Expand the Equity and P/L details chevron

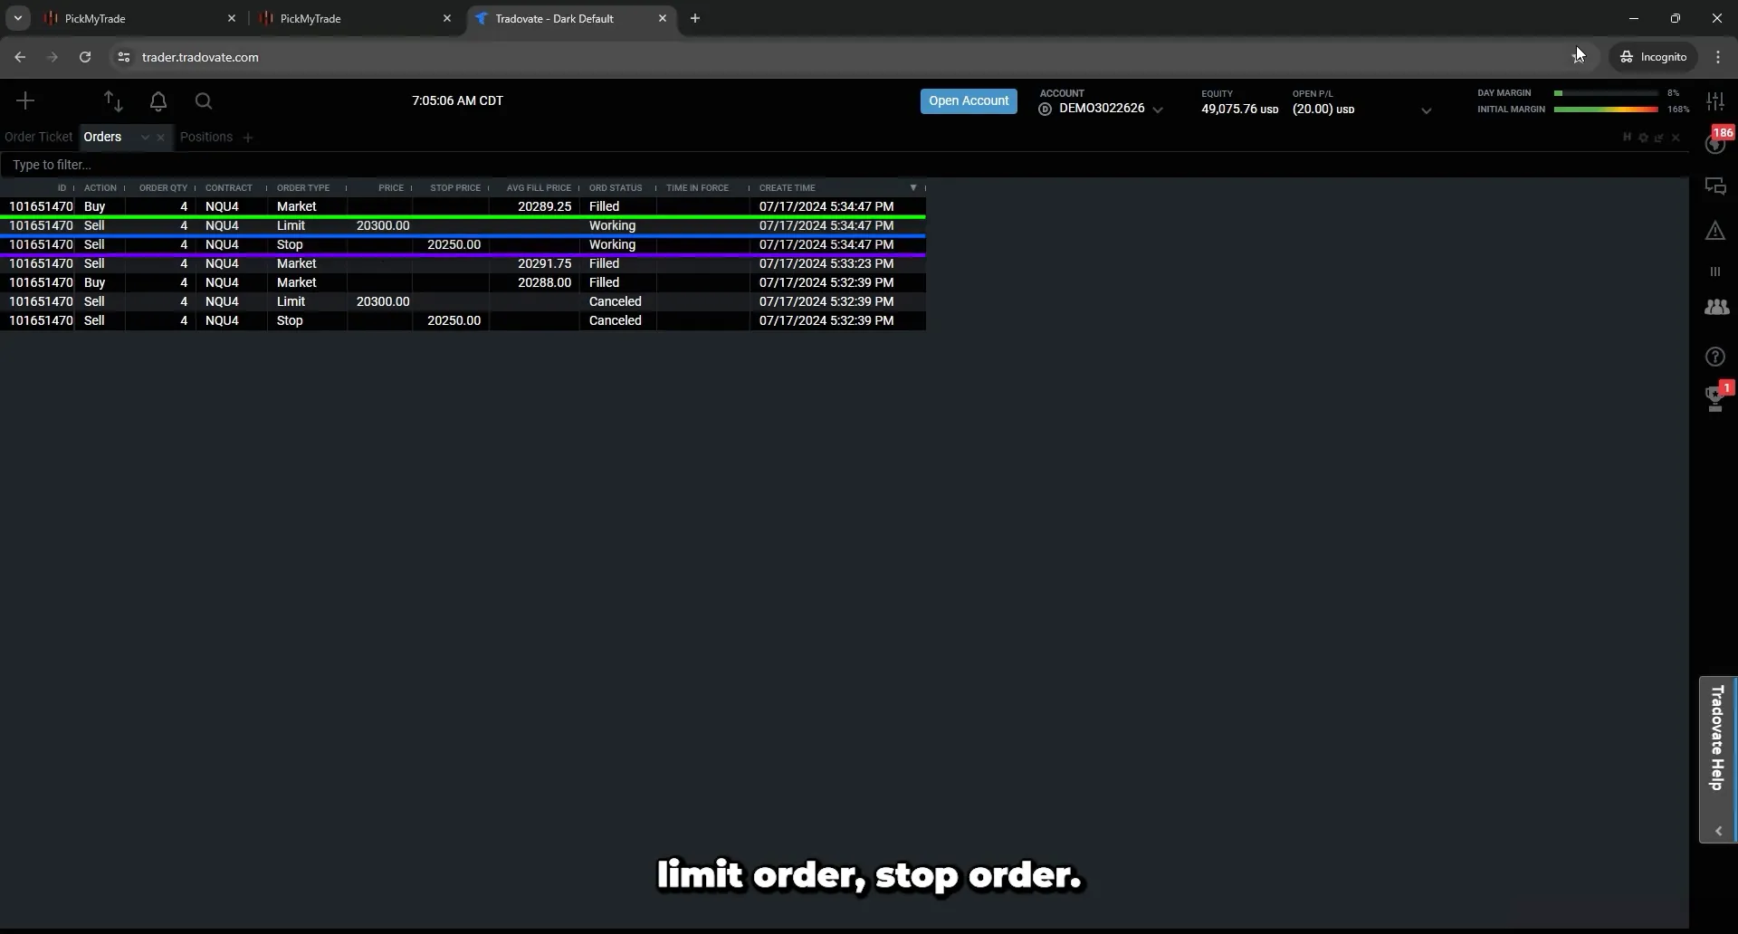pos(1427,110)
